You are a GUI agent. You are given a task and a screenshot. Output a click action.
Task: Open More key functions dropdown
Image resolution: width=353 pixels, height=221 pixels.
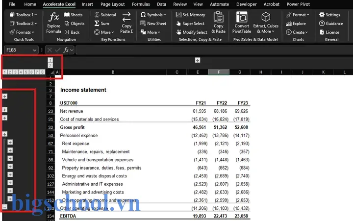point(104,32)
